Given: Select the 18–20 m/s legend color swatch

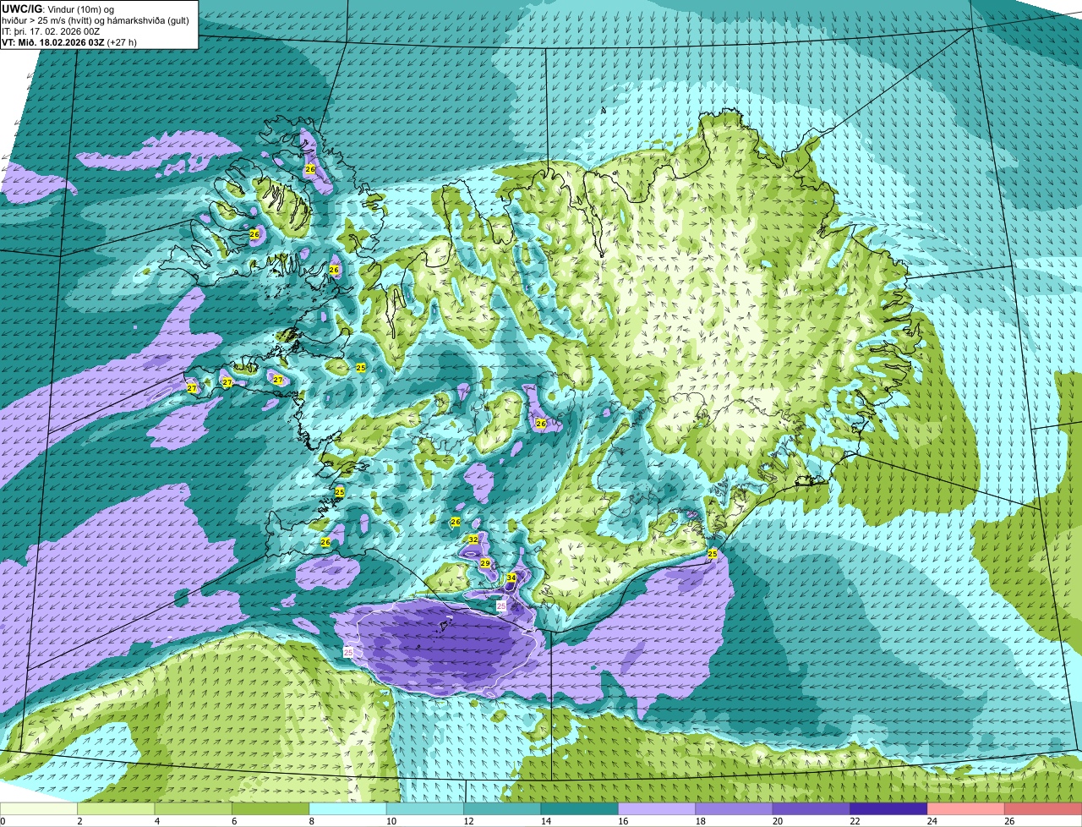Looking at the screenshot, I should pyautogui.click(x=735, y=808).
